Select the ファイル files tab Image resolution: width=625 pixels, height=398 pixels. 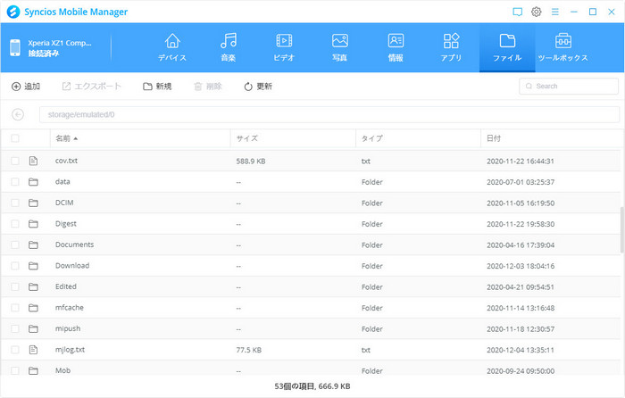507,47
